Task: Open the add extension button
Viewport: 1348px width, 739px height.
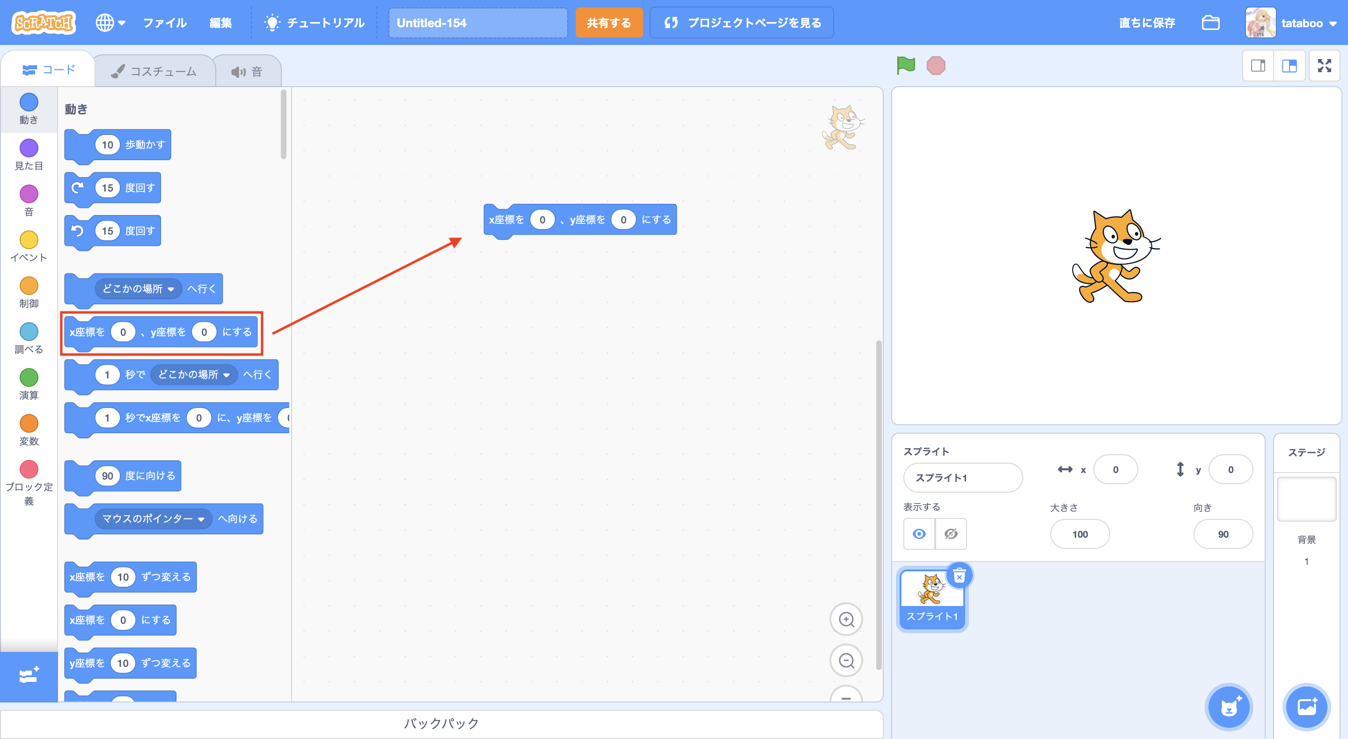Action: [x=29, y=676]
